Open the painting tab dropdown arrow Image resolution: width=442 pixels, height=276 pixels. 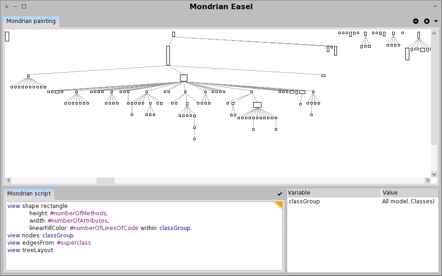tap(436, 21)
